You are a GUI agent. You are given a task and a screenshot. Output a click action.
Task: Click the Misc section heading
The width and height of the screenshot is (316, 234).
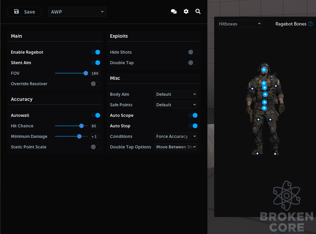(115, 78)
